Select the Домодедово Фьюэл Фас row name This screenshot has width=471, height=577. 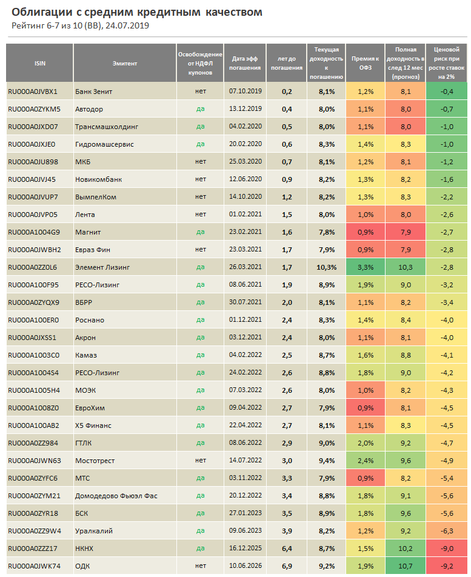(x=116, y=496)
